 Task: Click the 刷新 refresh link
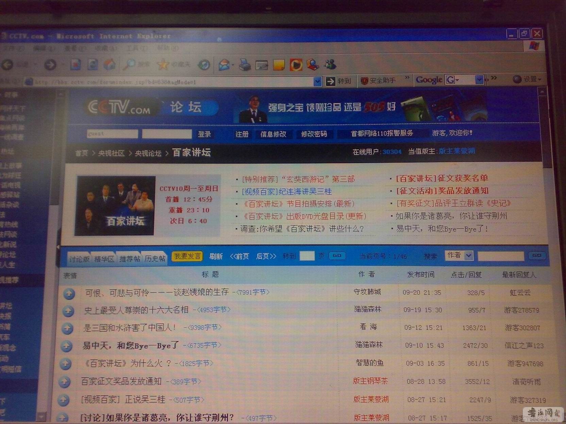216,256
